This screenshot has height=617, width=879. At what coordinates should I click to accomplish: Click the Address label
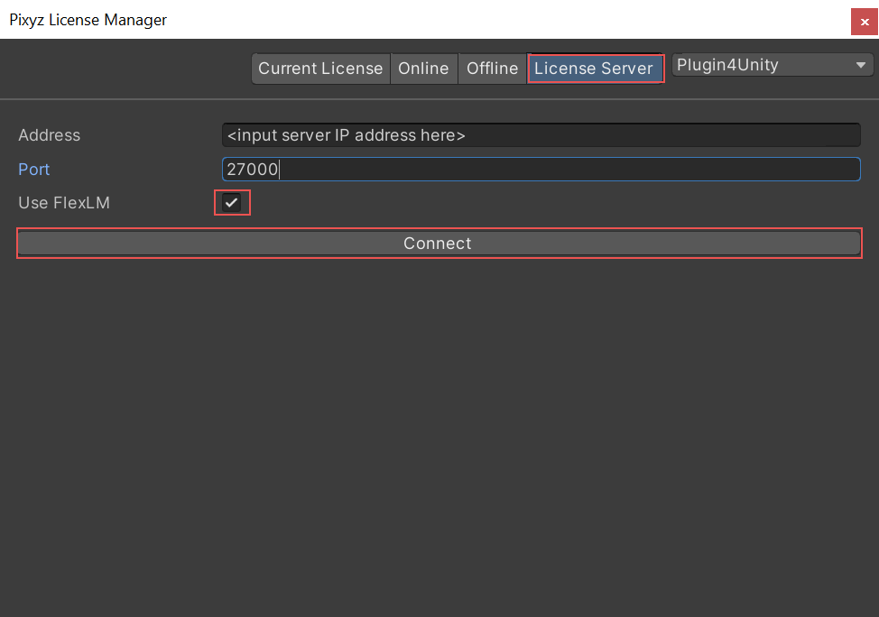[50, 135]
